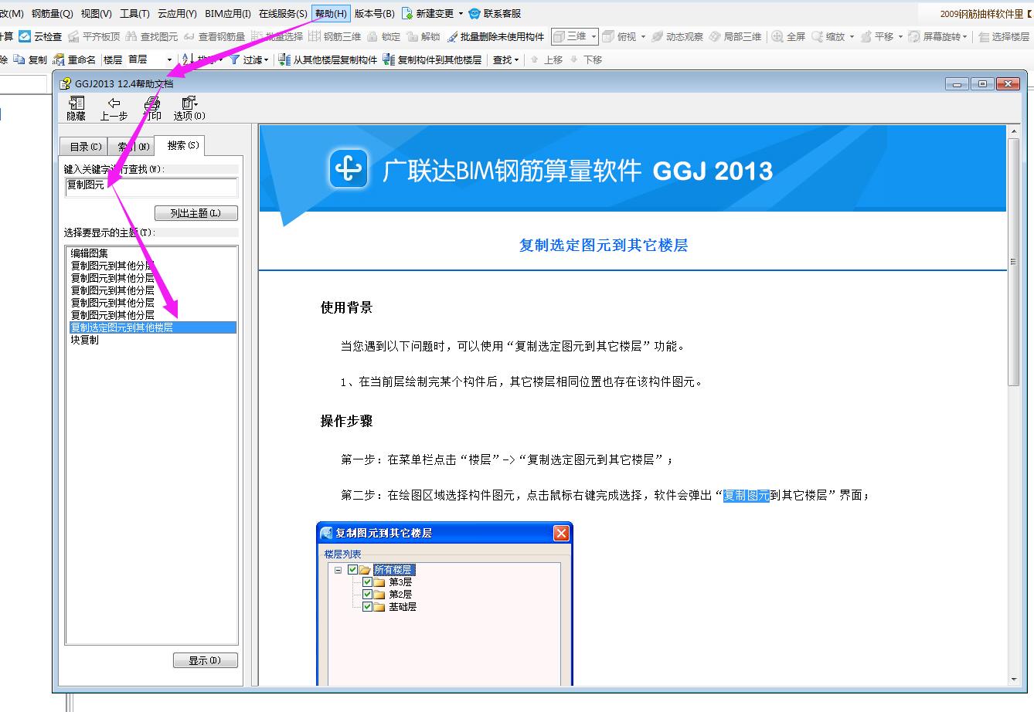Viewport: 1034px width, 712px height.
Task: Click the 平齐板顶 toolbar icon
Action: pos(73,36)
